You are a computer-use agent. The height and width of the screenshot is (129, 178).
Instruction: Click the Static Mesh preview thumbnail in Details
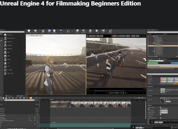163,91
